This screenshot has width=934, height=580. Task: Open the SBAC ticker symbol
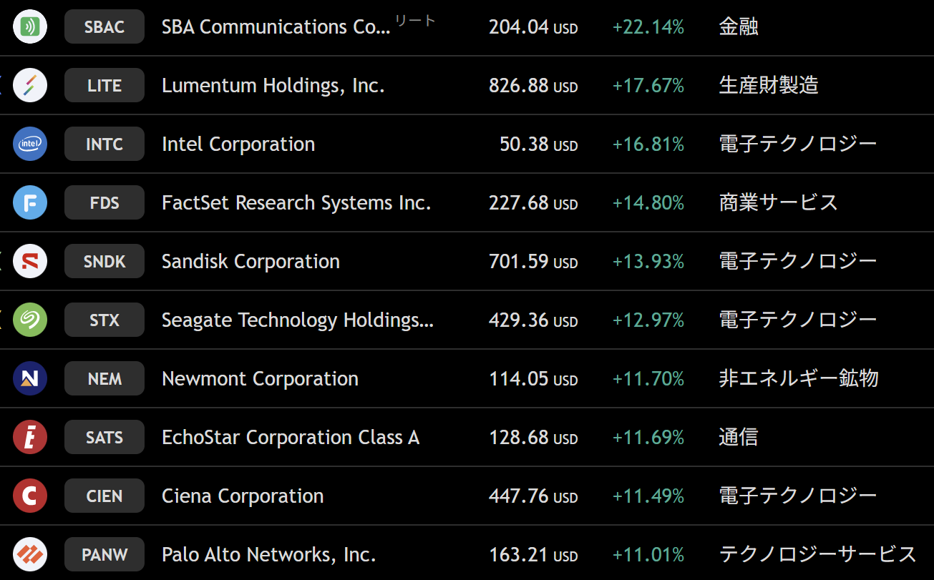[x=104, y=27]
